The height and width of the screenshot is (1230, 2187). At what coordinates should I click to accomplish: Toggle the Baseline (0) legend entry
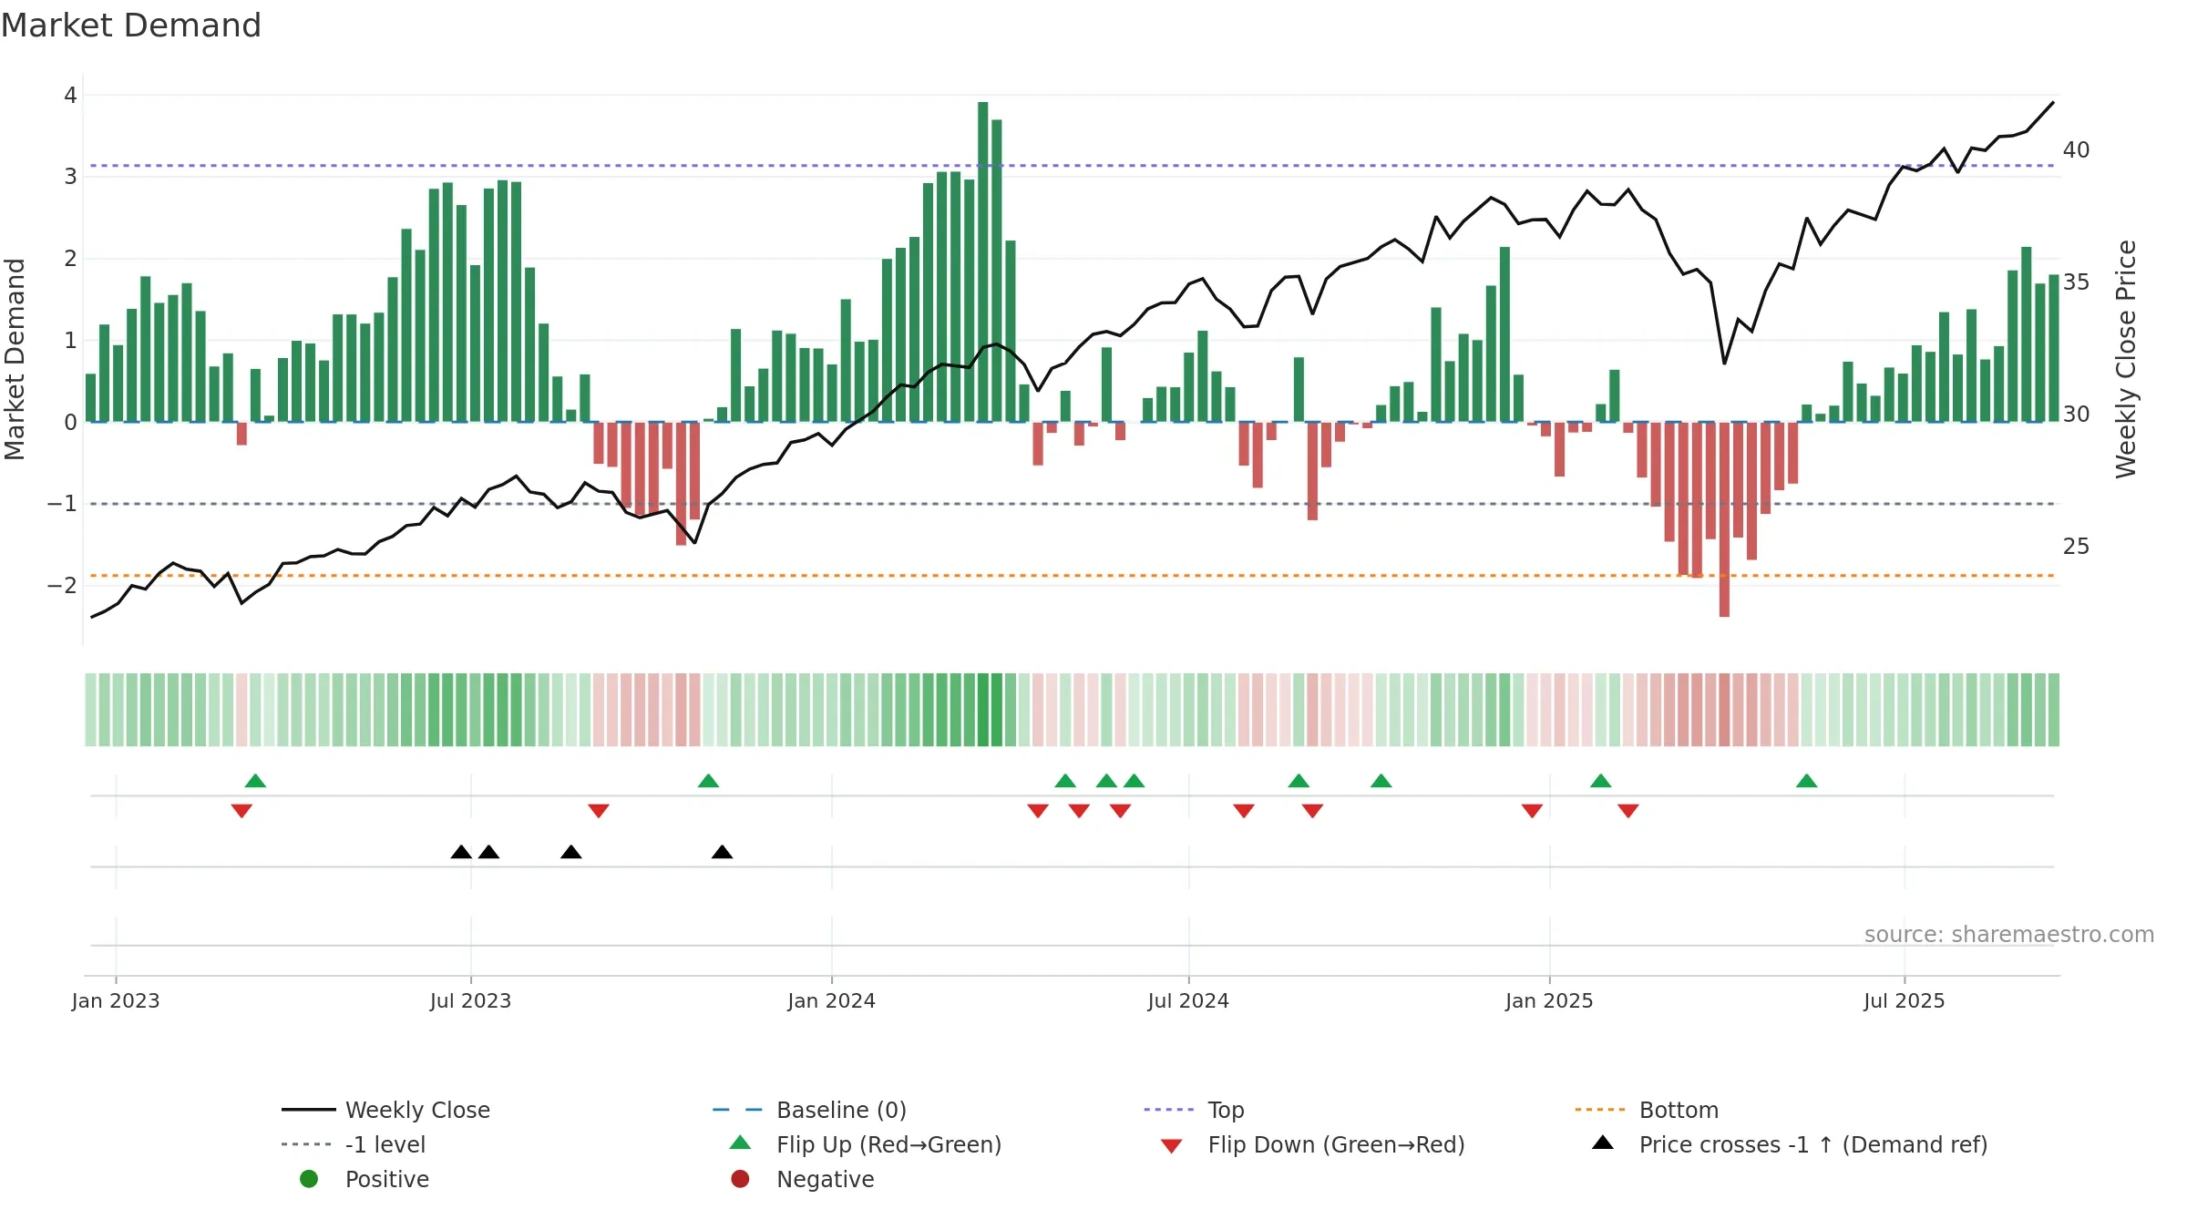(809, 1110)
